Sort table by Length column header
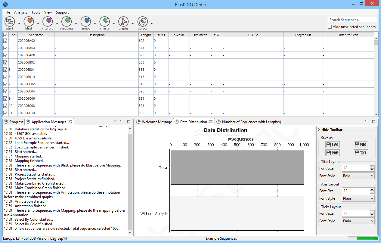The width and height of the screenshot is (381, 243). tap(146, 35)
